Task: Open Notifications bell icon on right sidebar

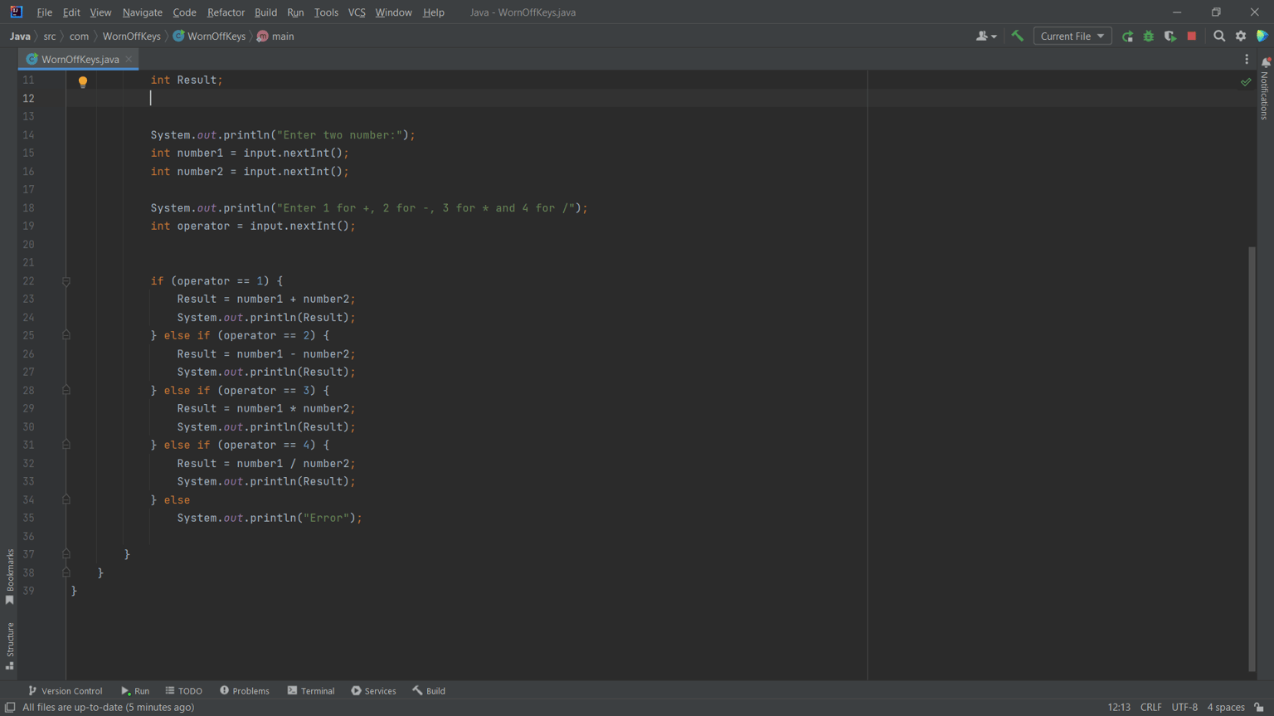Action: tap(1266, 62)
